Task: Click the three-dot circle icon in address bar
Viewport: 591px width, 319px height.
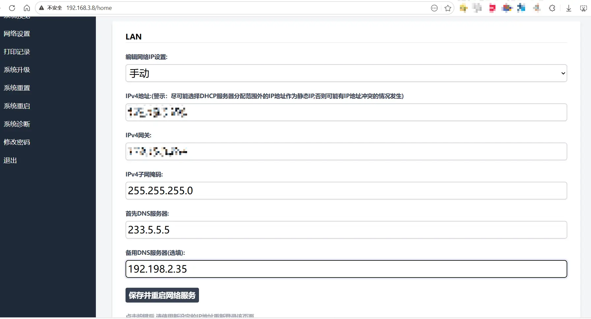Action: coord(434,8)
